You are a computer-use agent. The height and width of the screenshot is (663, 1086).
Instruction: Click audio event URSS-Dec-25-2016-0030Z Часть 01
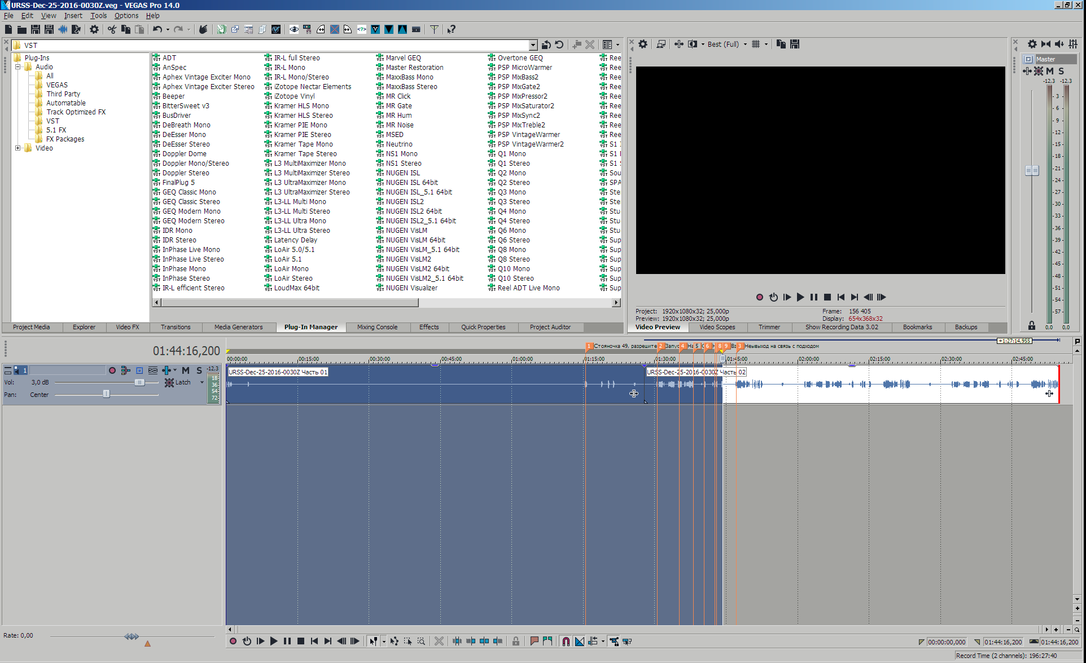point(435,384)
